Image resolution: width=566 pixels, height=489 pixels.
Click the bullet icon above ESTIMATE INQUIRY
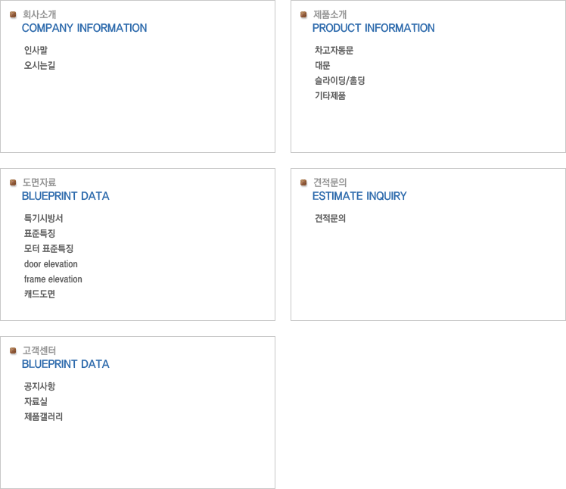303,182
